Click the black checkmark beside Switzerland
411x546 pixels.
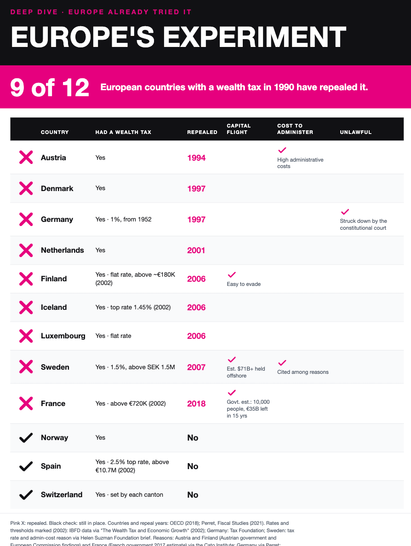26,495
